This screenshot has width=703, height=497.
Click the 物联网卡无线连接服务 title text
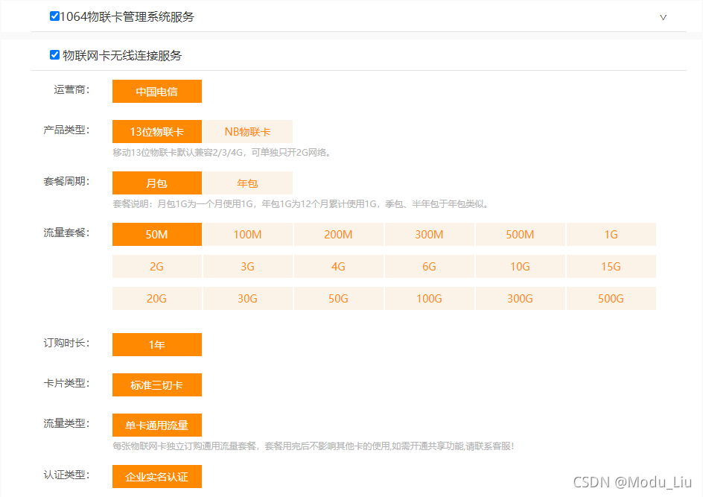122,56
